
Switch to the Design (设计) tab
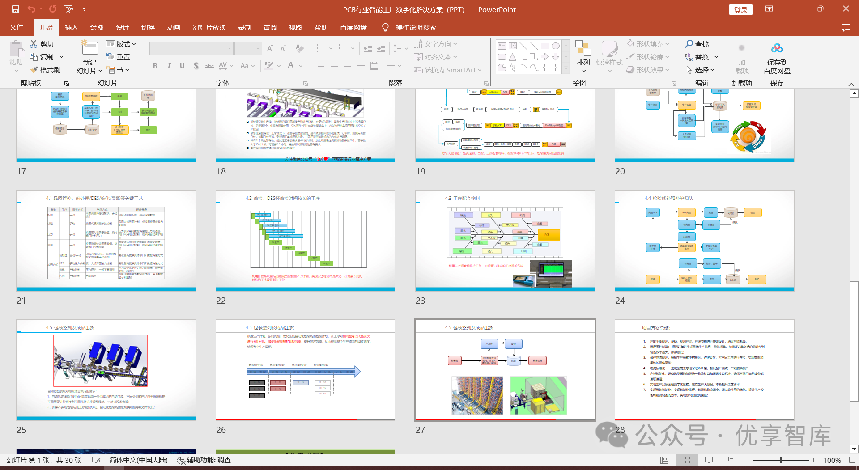[x=122, y=27]
